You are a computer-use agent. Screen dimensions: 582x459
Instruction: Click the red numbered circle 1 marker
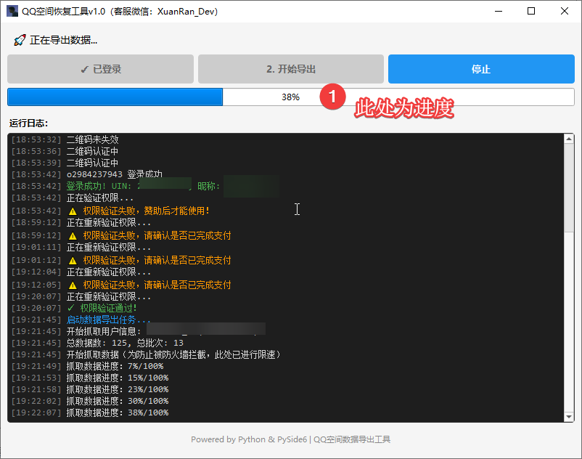pos(332,97)
